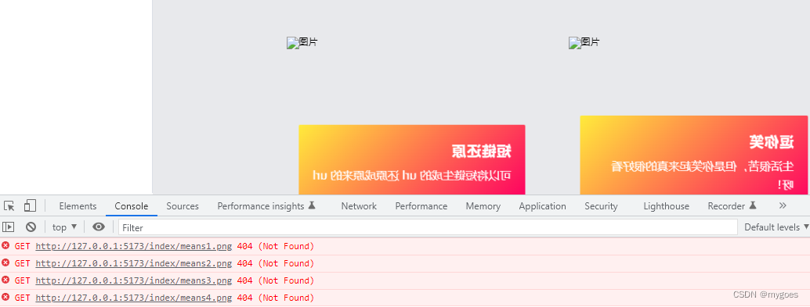Image resolution: width=810 pixels, height=307 pixels.
Task: Click the right broken 图片 image
Action: click(584, 43)
